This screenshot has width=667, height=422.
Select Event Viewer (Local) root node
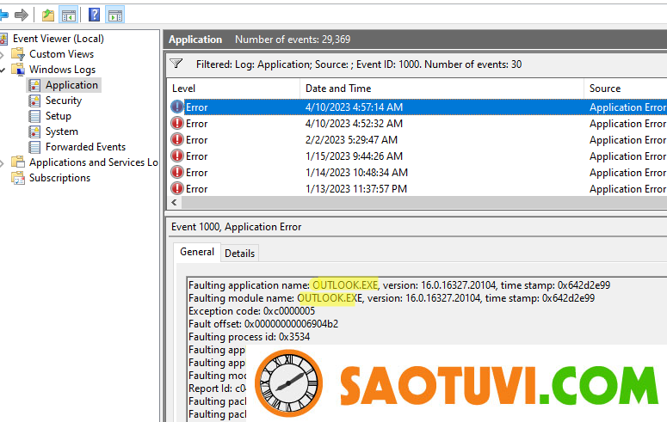coord(59,39)
